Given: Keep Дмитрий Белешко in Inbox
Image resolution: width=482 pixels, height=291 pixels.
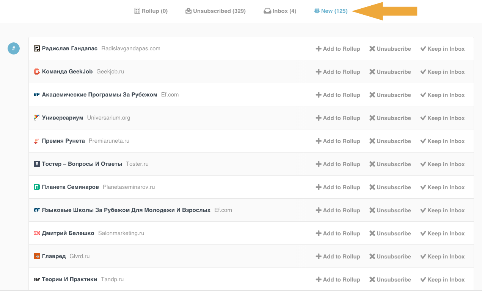Looking at the screenshot, I should tap(442, 233).
